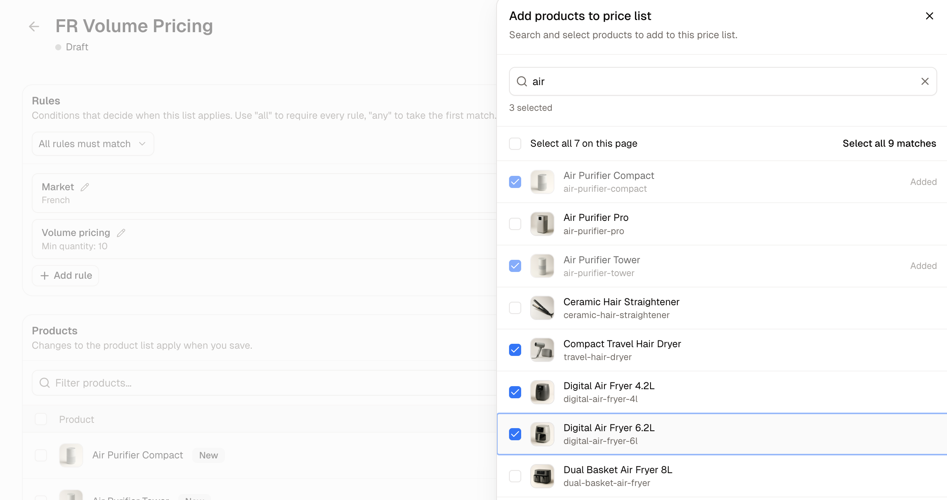The image size is (947, 500).
Task: Click the 'Added' label on Air Purifier Tower row
Action: point(923,266)
